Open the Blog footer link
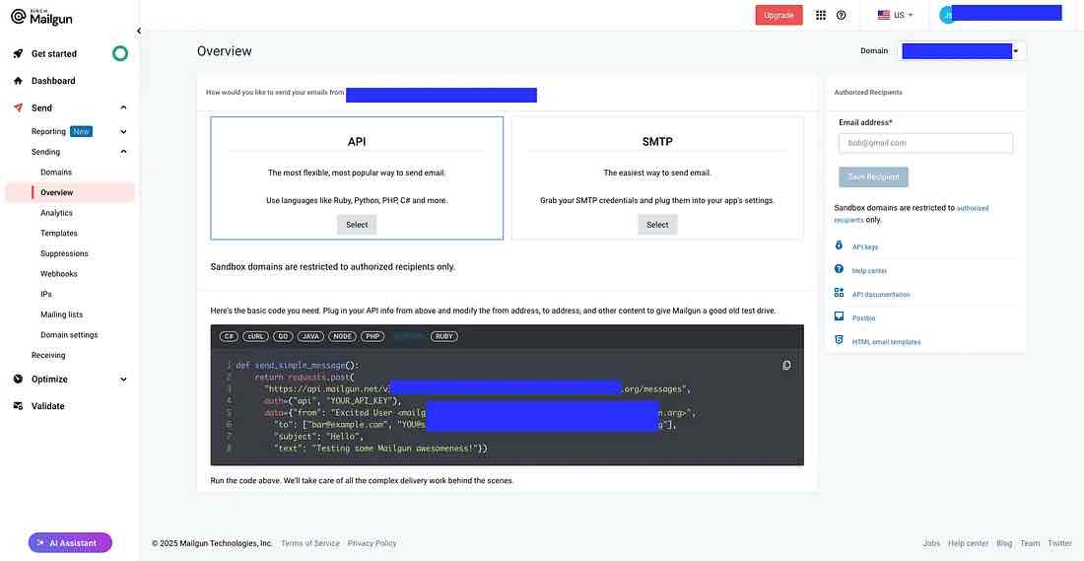The image size is (1084, 561). pyautogui.click(x=1004, y=543)
